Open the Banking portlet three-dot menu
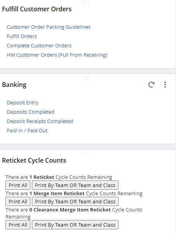The image size is (176, 234). pyautogui.click(x=165, y=85)
